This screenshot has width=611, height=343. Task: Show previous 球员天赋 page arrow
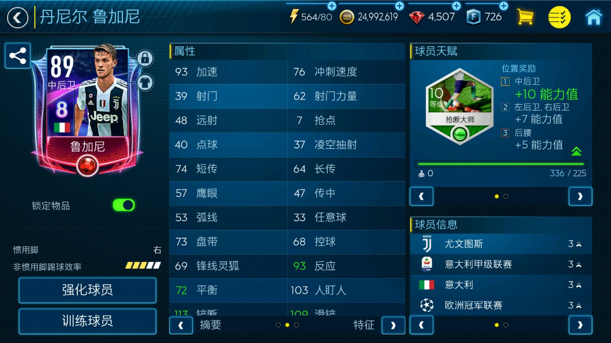point(422,197)
